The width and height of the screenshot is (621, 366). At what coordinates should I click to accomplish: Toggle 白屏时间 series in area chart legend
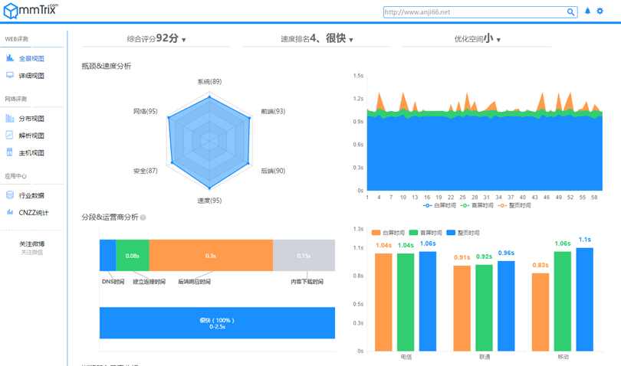[439, 205]
